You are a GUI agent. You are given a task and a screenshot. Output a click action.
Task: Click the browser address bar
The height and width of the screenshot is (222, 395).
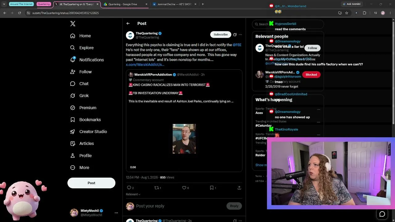[182, 13]
